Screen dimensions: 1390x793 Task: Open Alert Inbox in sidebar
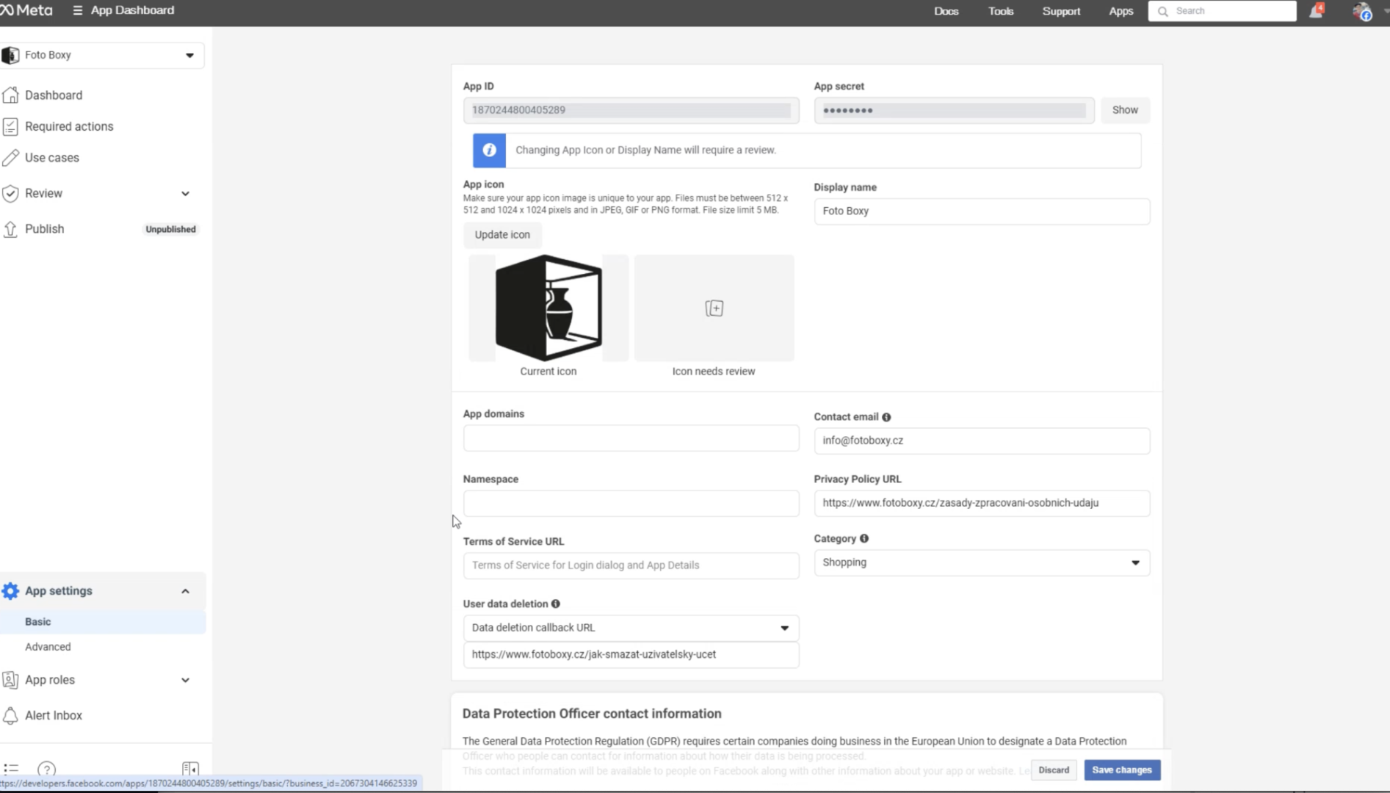[54, 715]
